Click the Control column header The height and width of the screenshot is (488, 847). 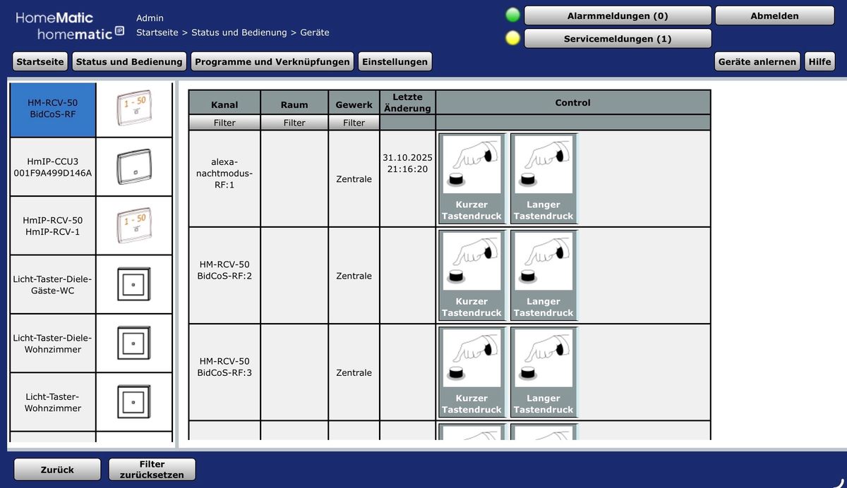click(572, 102)
